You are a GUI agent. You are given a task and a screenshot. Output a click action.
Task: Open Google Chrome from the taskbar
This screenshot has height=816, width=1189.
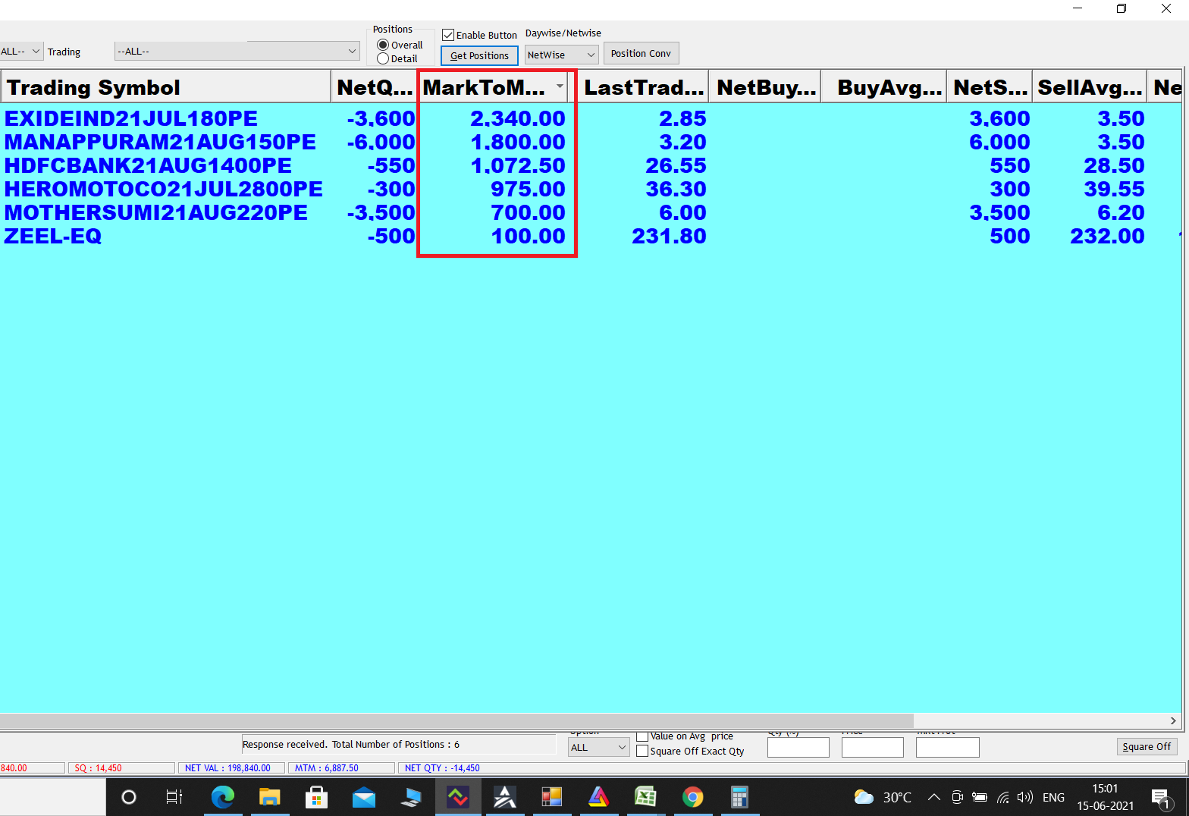[692, 797]
